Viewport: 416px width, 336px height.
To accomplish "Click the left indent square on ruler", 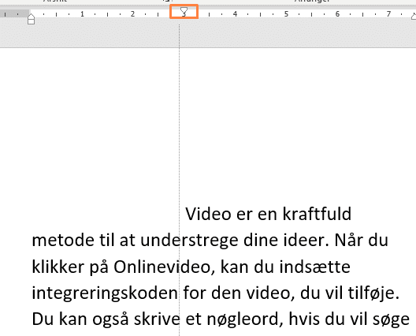I will click(31, 21).
